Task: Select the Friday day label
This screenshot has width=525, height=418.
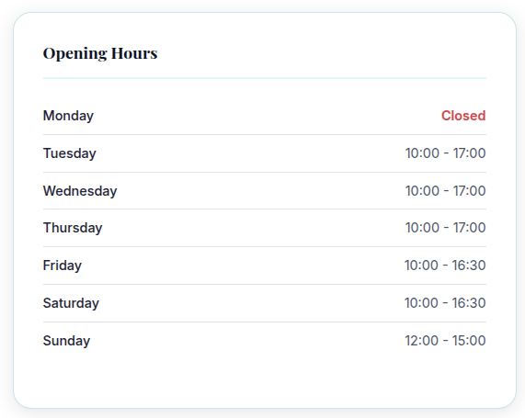Action: [63, 265]
